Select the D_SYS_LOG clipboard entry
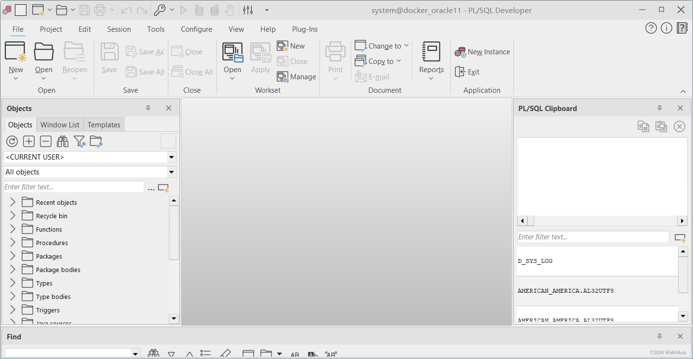Viewport: 693px width, 359px height. pyautogui.click(x=597, y=261)
